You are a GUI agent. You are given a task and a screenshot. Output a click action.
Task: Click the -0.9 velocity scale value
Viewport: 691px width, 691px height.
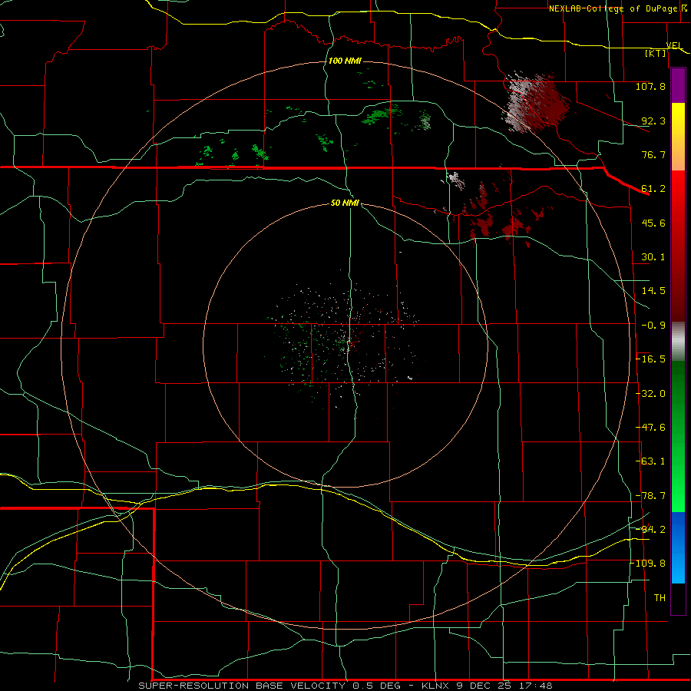coord(653,326)
